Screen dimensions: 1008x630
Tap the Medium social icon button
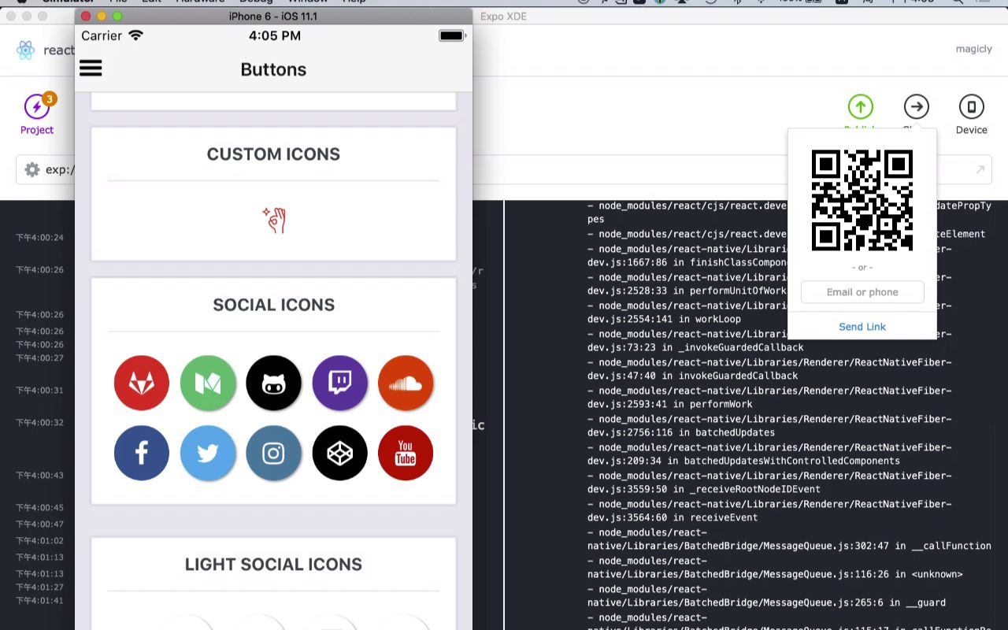point(208,384)
